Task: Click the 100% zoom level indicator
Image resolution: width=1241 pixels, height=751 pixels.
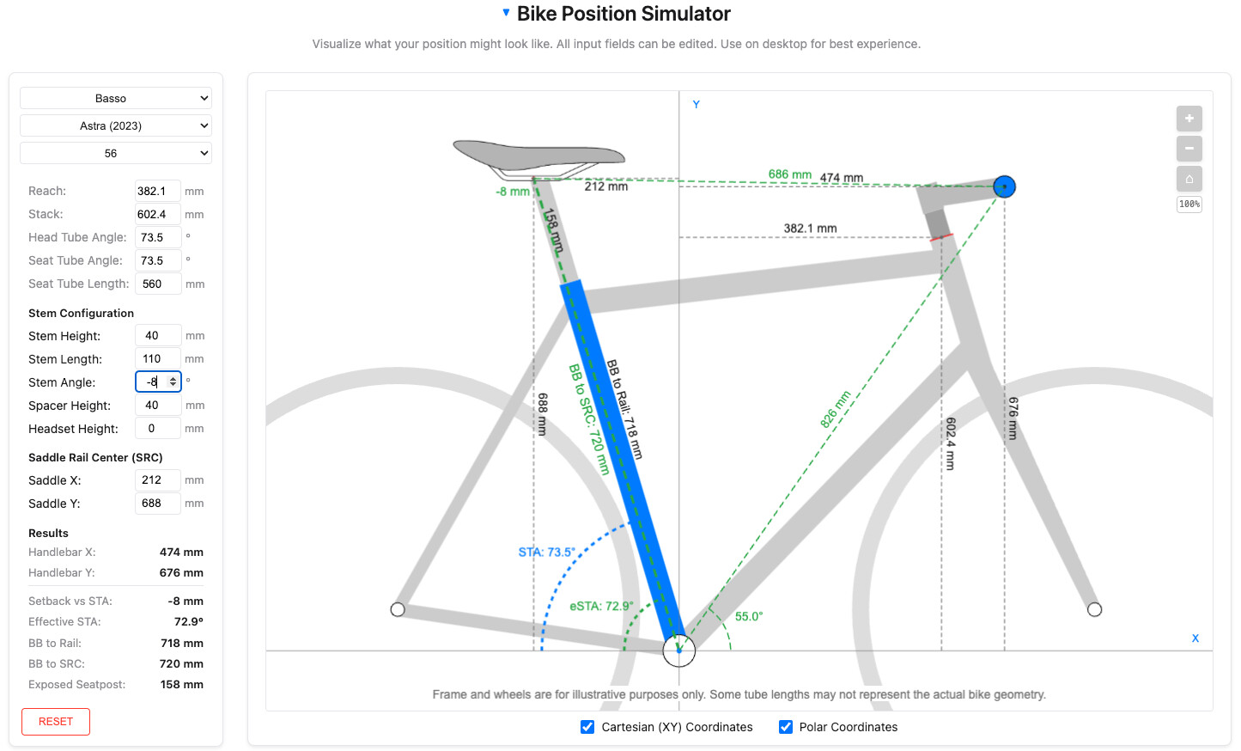Action: pos(1189,205)
